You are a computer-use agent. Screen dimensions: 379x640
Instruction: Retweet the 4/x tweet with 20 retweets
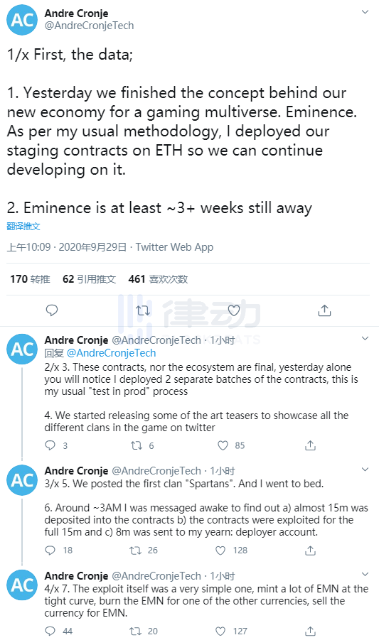136,631
